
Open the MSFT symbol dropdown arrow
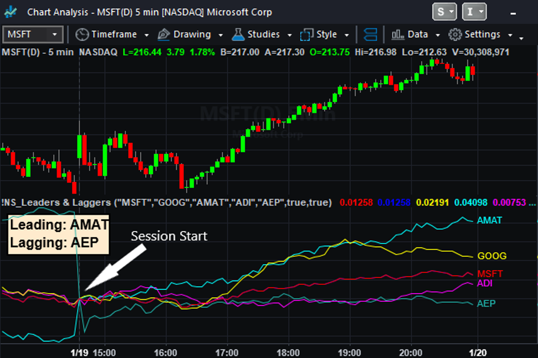click(55, 34)
